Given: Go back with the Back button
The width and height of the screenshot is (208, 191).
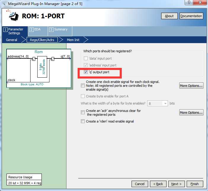Looking at the screenshot, I should (158, 184).
